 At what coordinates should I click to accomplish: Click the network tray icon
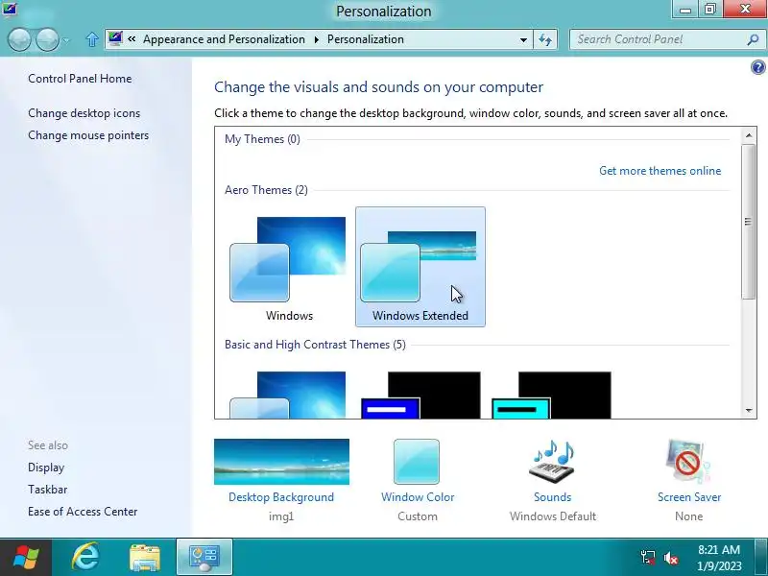click(x=647, y=558)
